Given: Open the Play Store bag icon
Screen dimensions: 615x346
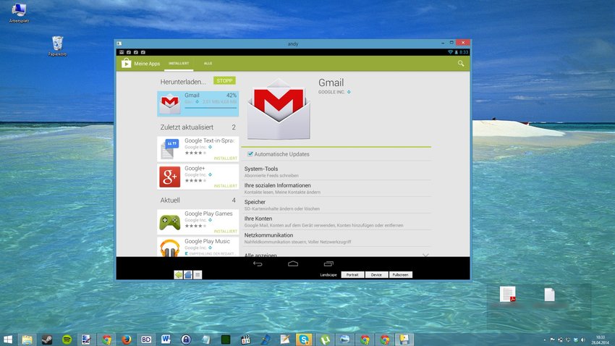Looking at the screenshot, I should 127,63.
